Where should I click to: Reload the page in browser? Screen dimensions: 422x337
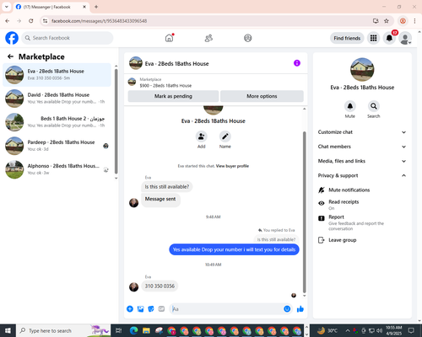pos(31,21)
